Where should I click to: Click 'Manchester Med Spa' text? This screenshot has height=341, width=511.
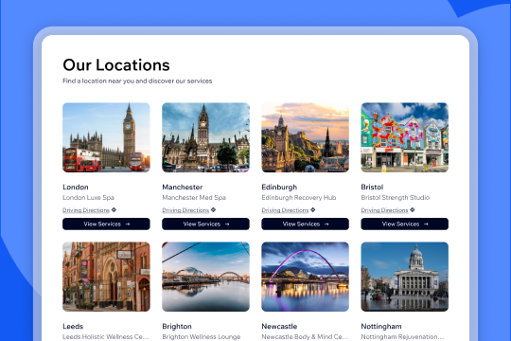(194, 197)
